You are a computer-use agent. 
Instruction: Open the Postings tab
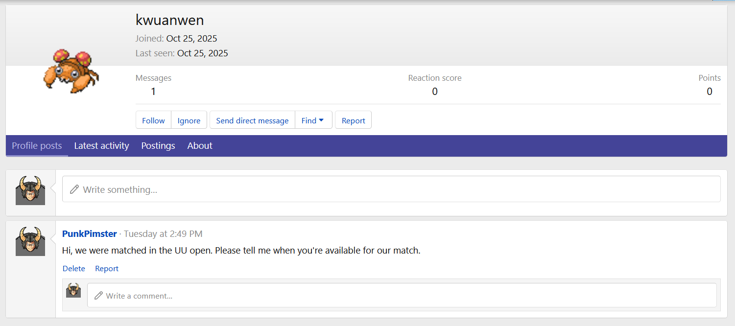(158, 146)
